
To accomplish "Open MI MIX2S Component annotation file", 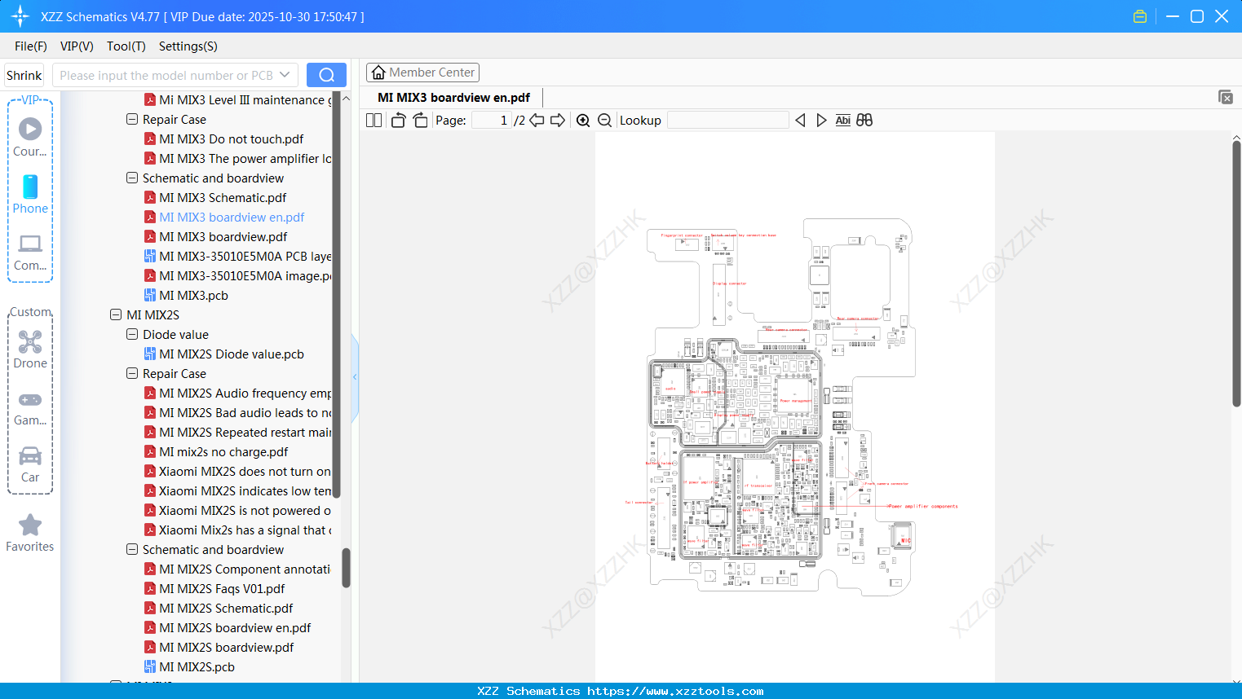I will tap(237, 569).
